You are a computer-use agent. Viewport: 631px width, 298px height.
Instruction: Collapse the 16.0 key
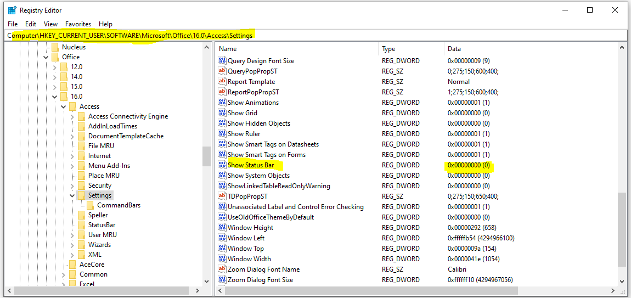click(x=55, y=97)
